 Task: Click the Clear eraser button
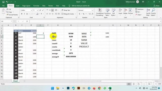138,15
